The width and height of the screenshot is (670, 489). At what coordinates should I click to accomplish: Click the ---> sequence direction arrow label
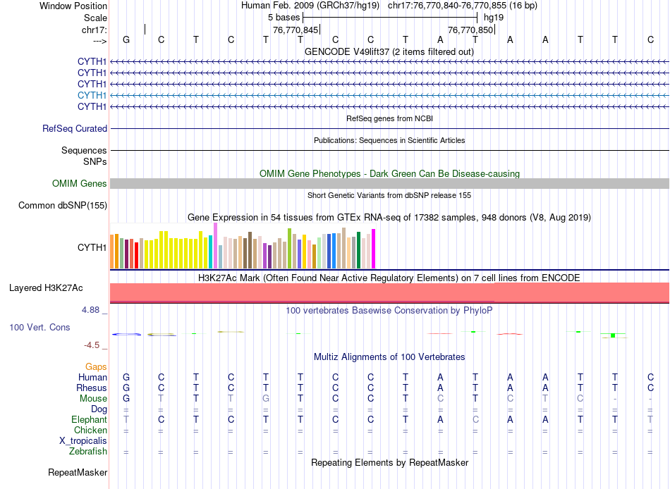[x=99, y=41]
